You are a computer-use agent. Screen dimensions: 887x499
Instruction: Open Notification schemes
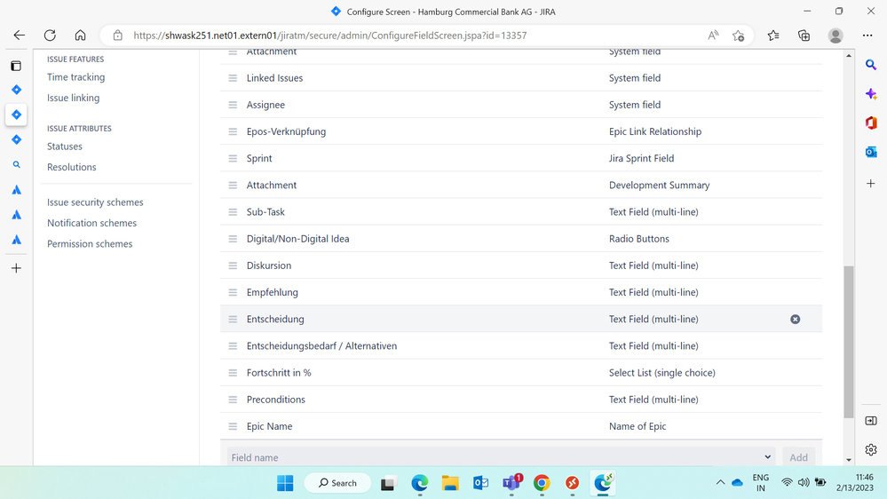pyautogui.click(x=91, y=223)
